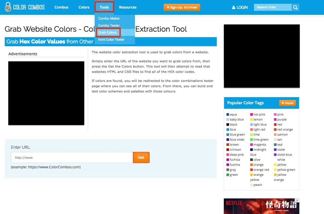Open the midnight blue tag

(258, 152)
